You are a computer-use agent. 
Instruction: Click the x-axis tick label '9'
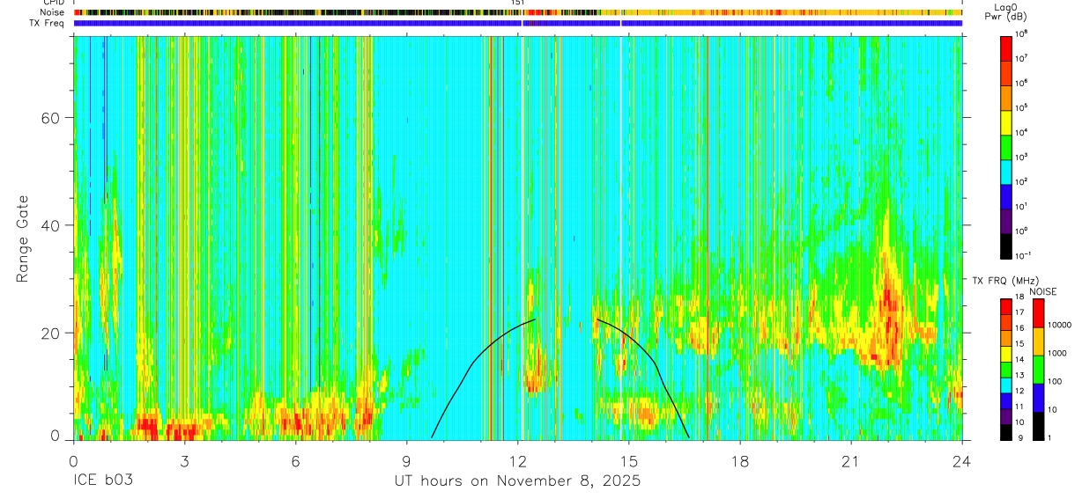pos(406,461)
